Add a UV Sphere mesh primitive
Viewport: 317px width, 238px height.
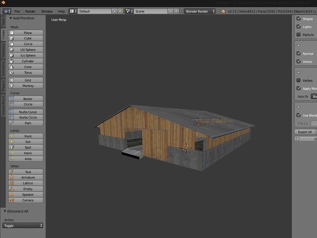pyautogui.click(x=26, y=50)
